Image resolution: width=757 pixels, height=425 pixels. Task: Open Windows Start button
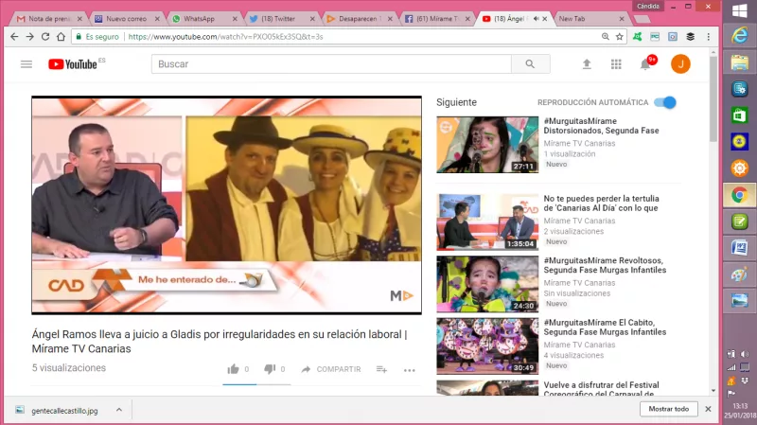pyautogui.click(x=740, y=10)
